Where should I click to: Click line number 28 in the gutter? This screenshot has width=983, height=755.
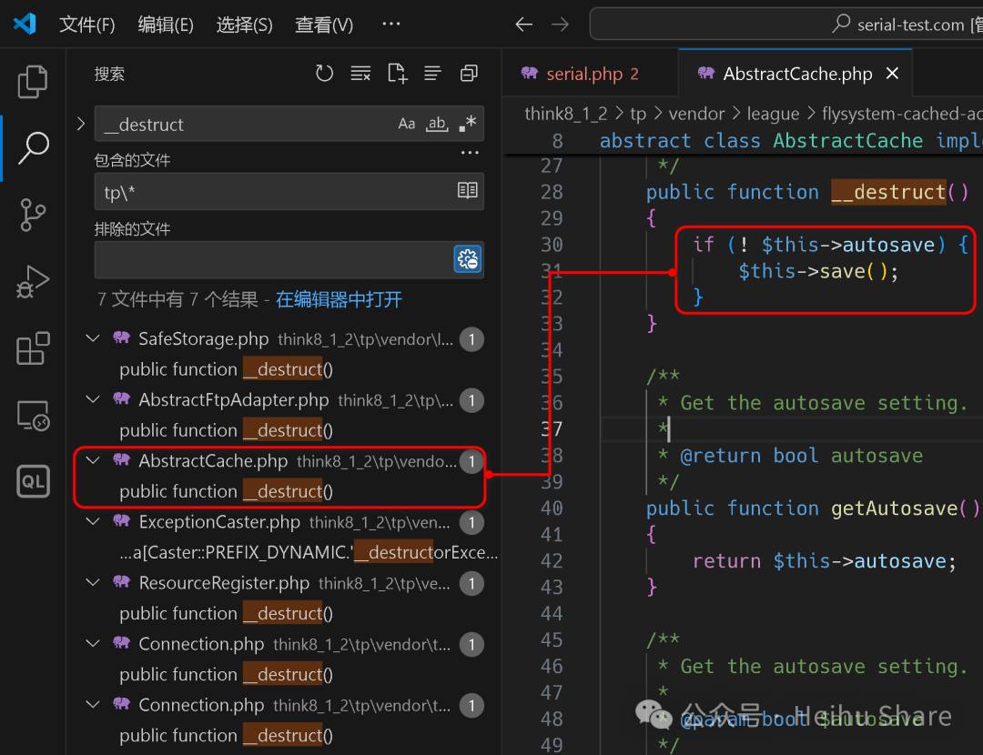coord(552,192)
